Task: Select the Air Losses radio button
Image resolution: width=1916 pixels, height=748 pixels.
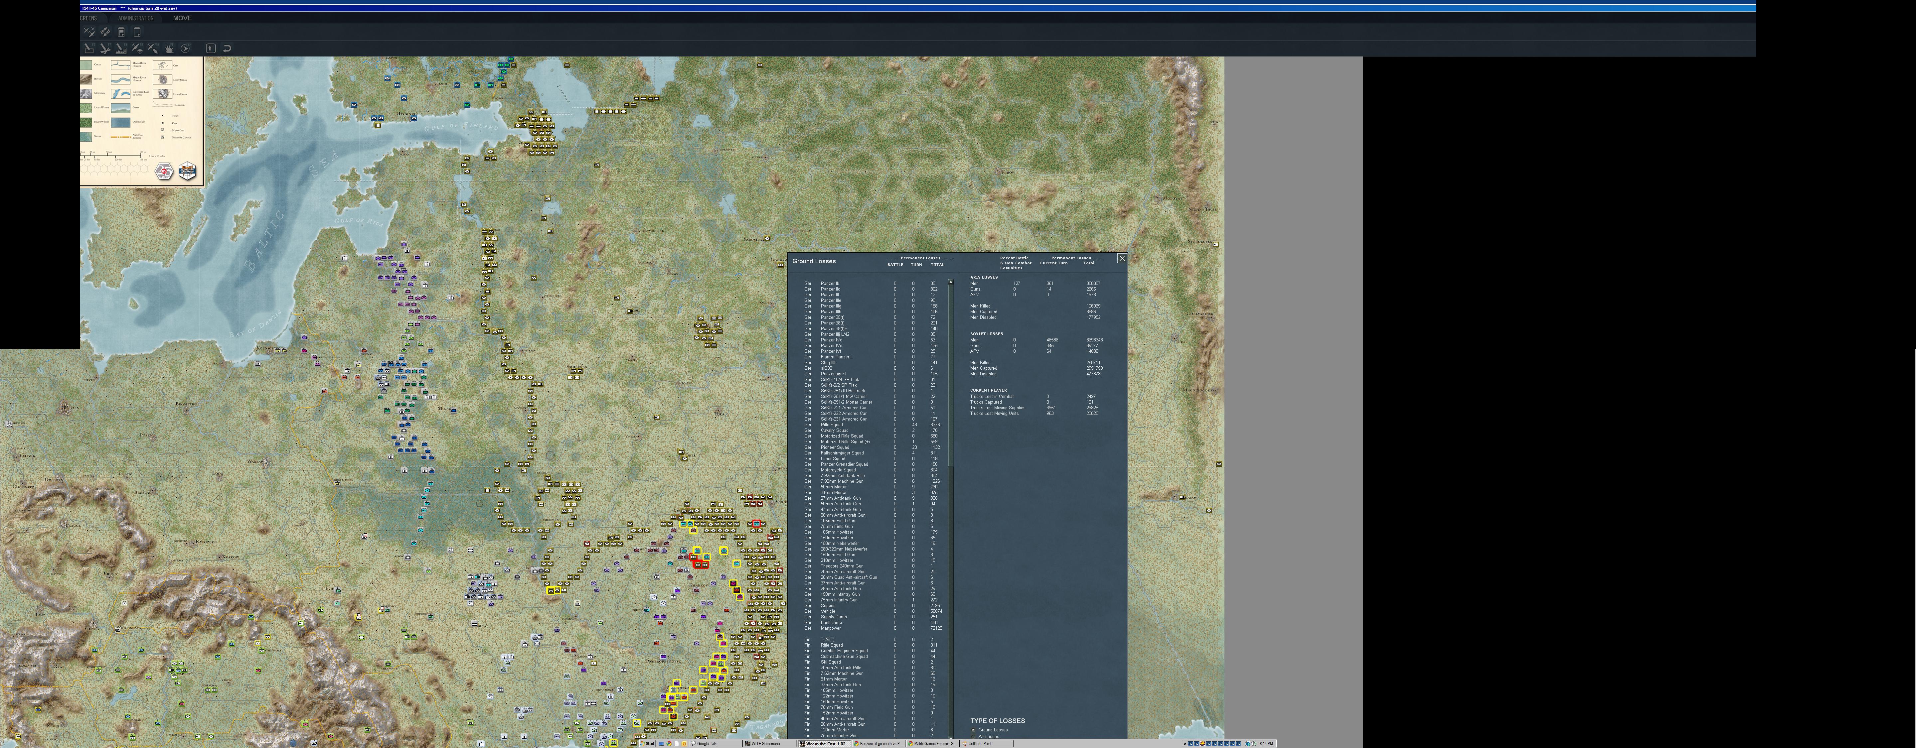Action: click(x=974, y=737)
